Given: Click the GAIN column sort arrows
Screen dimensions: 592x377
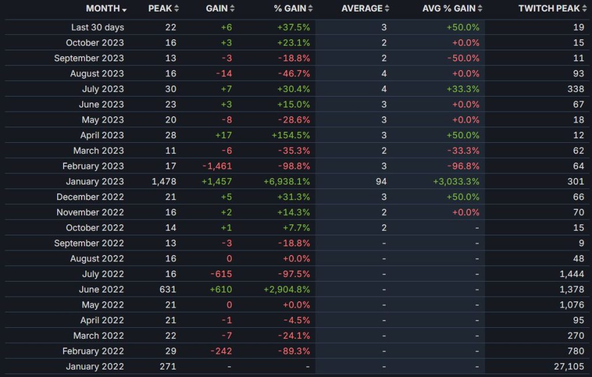Looking at the screenshot, I should (x=232, y=9).
